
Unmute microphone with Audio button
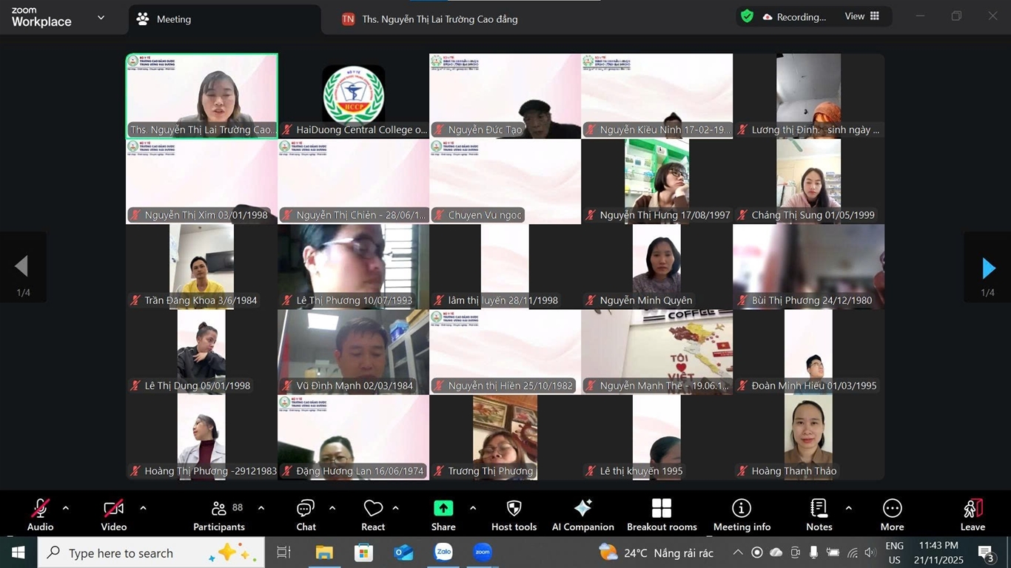(x=40, y=515)
